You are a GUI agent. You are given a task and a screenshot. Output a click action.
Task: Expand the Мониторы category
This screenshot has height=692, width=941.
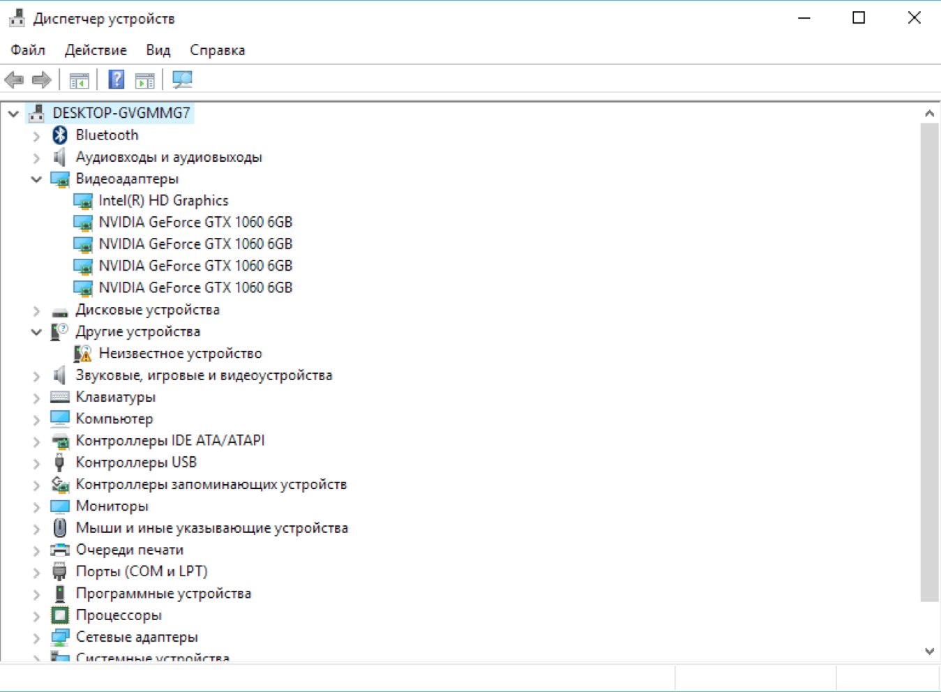[36, 507]
